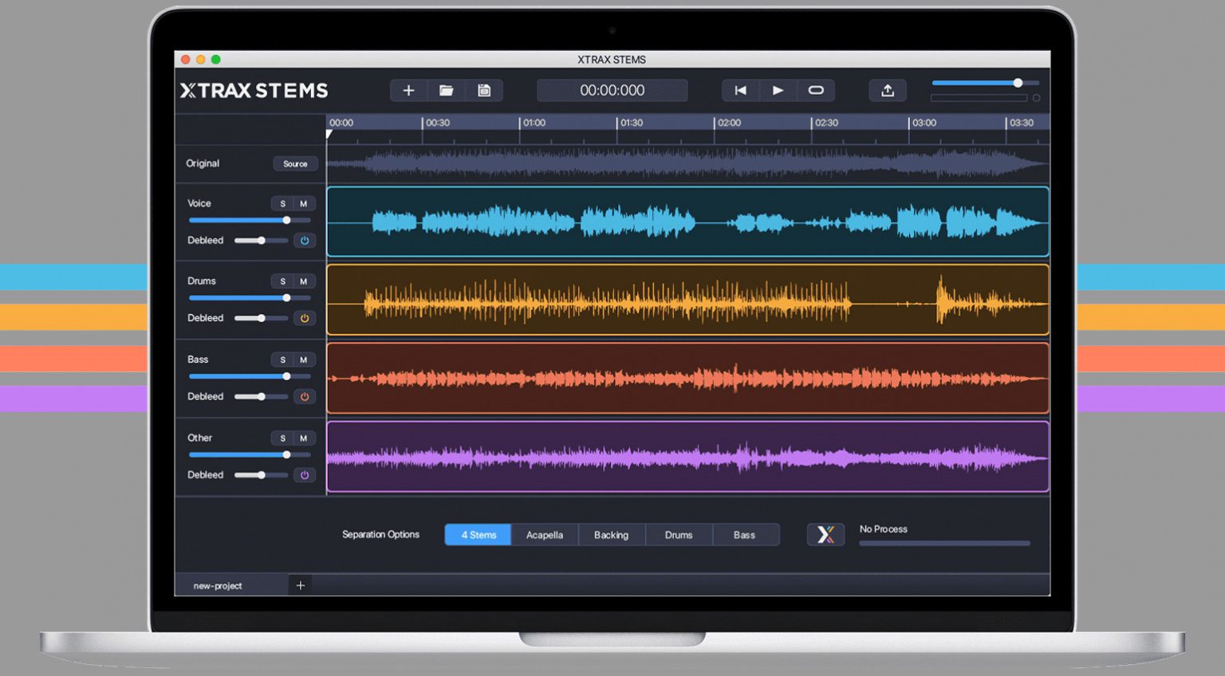Toggle Drums debleed power icon
The image size is (1225, 676).
click(304, 318)
